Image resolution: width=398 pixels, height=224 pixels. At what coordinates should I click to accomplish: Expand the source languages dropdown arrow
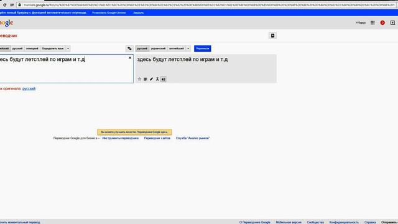click(68, 49)
